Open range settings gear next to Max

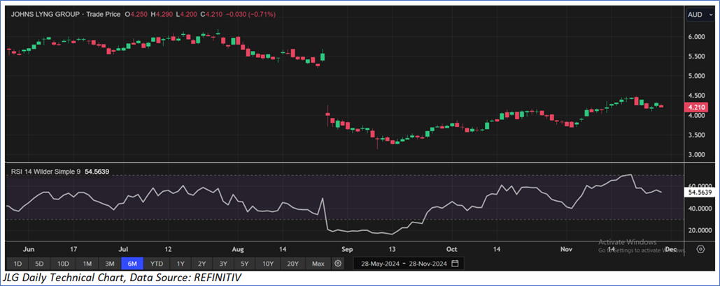coord(339,264)
